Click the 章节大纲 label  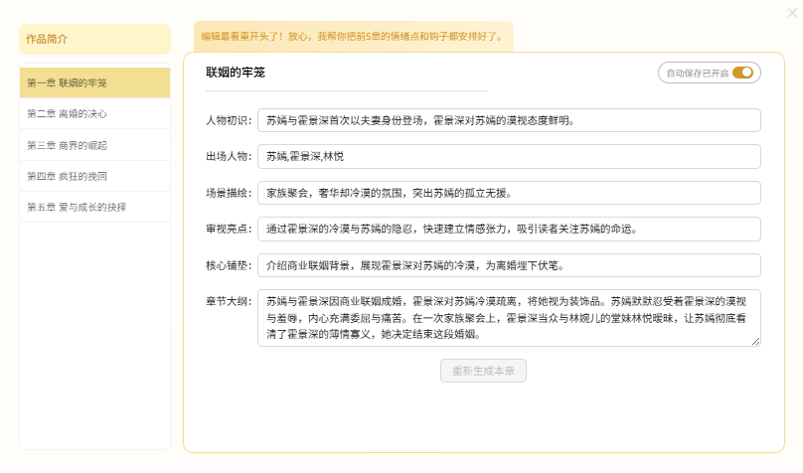(229, 301)
